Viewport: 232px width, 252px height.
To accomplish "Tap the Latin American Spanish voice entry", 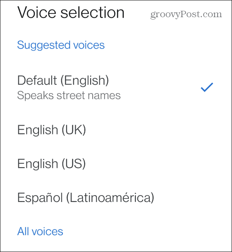I will [x=116, y=198].
